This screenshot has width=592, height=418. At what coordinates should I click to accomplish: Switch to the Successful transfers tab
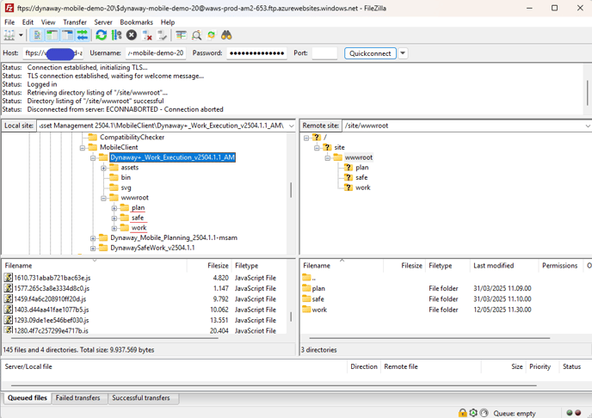coord(141,398)
